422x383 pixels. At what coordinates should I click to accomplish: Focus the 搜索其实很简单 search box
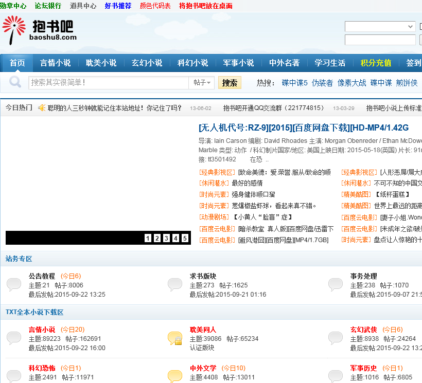pos(109,83)
